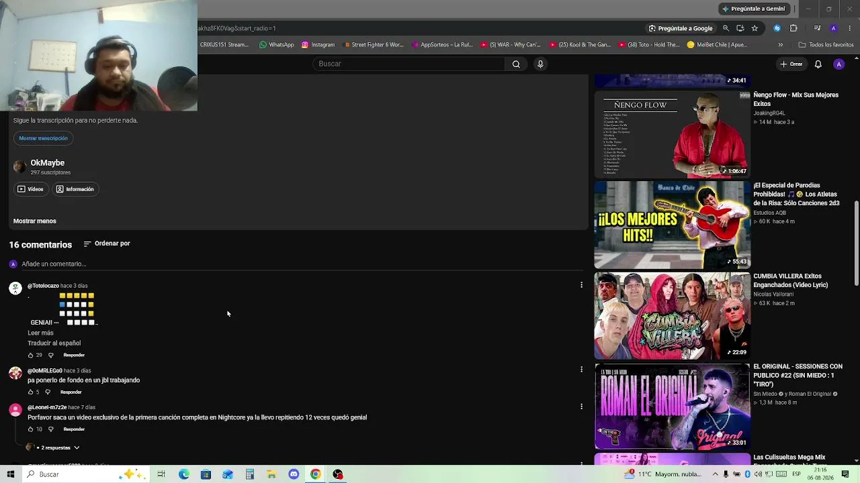Viewport: 860px width, 483px height.
Task: Open options menu for @Leonel-m7z2e comment
Action: coord(581,406)
